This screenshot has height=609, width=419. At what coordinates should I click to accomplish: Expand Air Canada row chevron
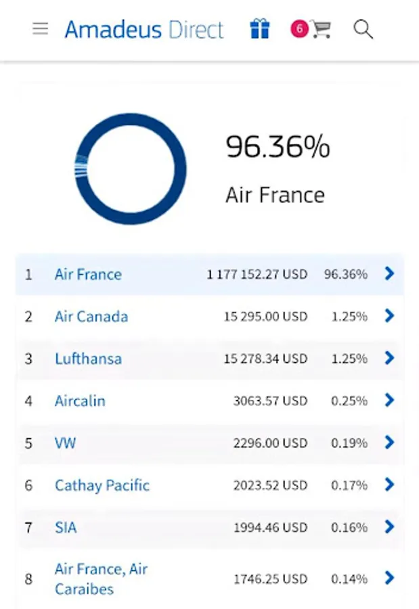(x=389, y=315)
